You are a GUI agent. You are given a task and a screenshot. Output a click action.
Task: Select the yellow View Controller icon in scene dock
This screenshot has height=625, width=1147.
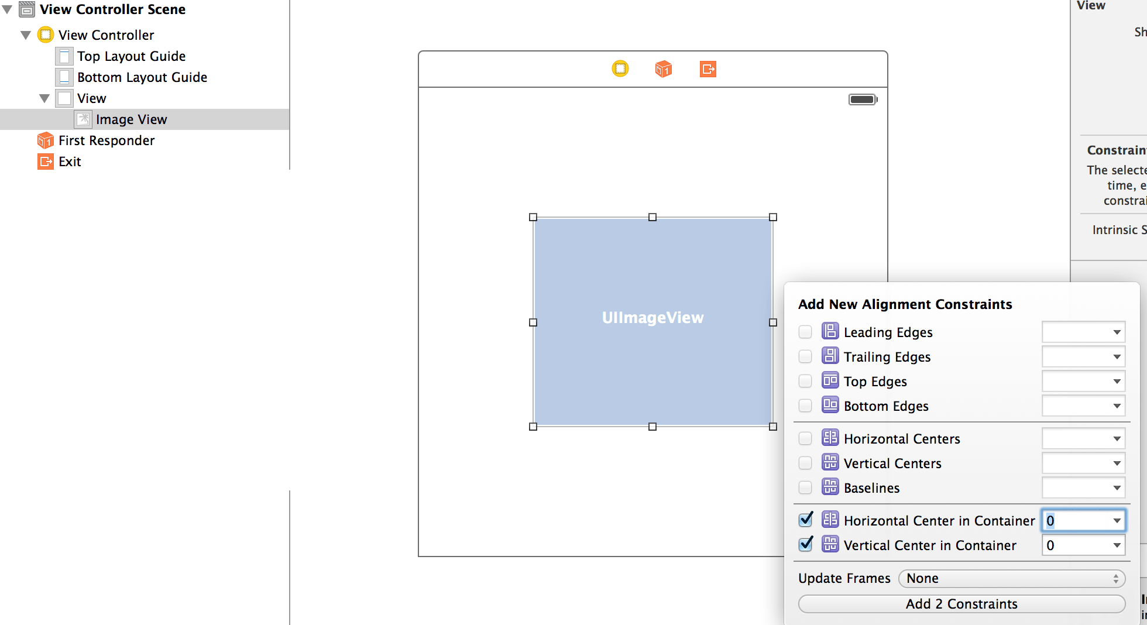pos(620,68)
